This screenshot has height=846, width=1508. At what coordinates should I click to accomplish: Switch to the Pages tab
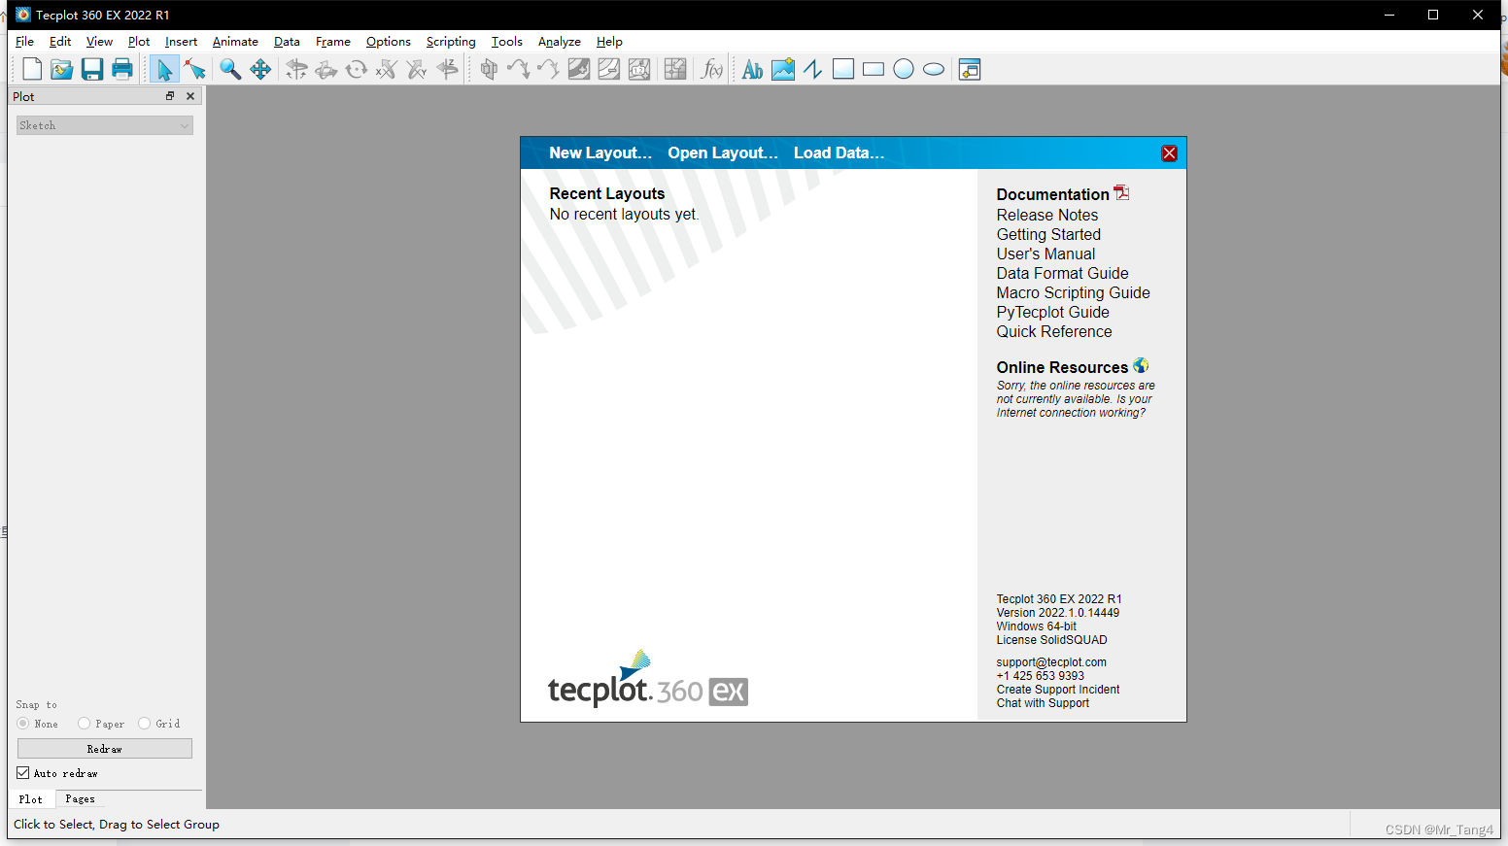click(x=79, y=798)
